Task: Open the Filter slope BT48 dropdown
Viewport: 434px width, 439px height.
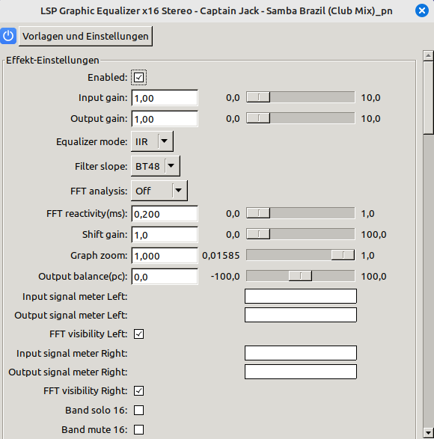Action: [156, 166]
